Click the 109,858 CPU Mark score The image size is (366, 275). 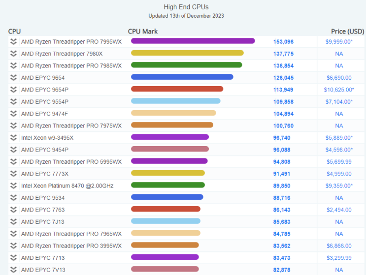[x=283, y=102]
